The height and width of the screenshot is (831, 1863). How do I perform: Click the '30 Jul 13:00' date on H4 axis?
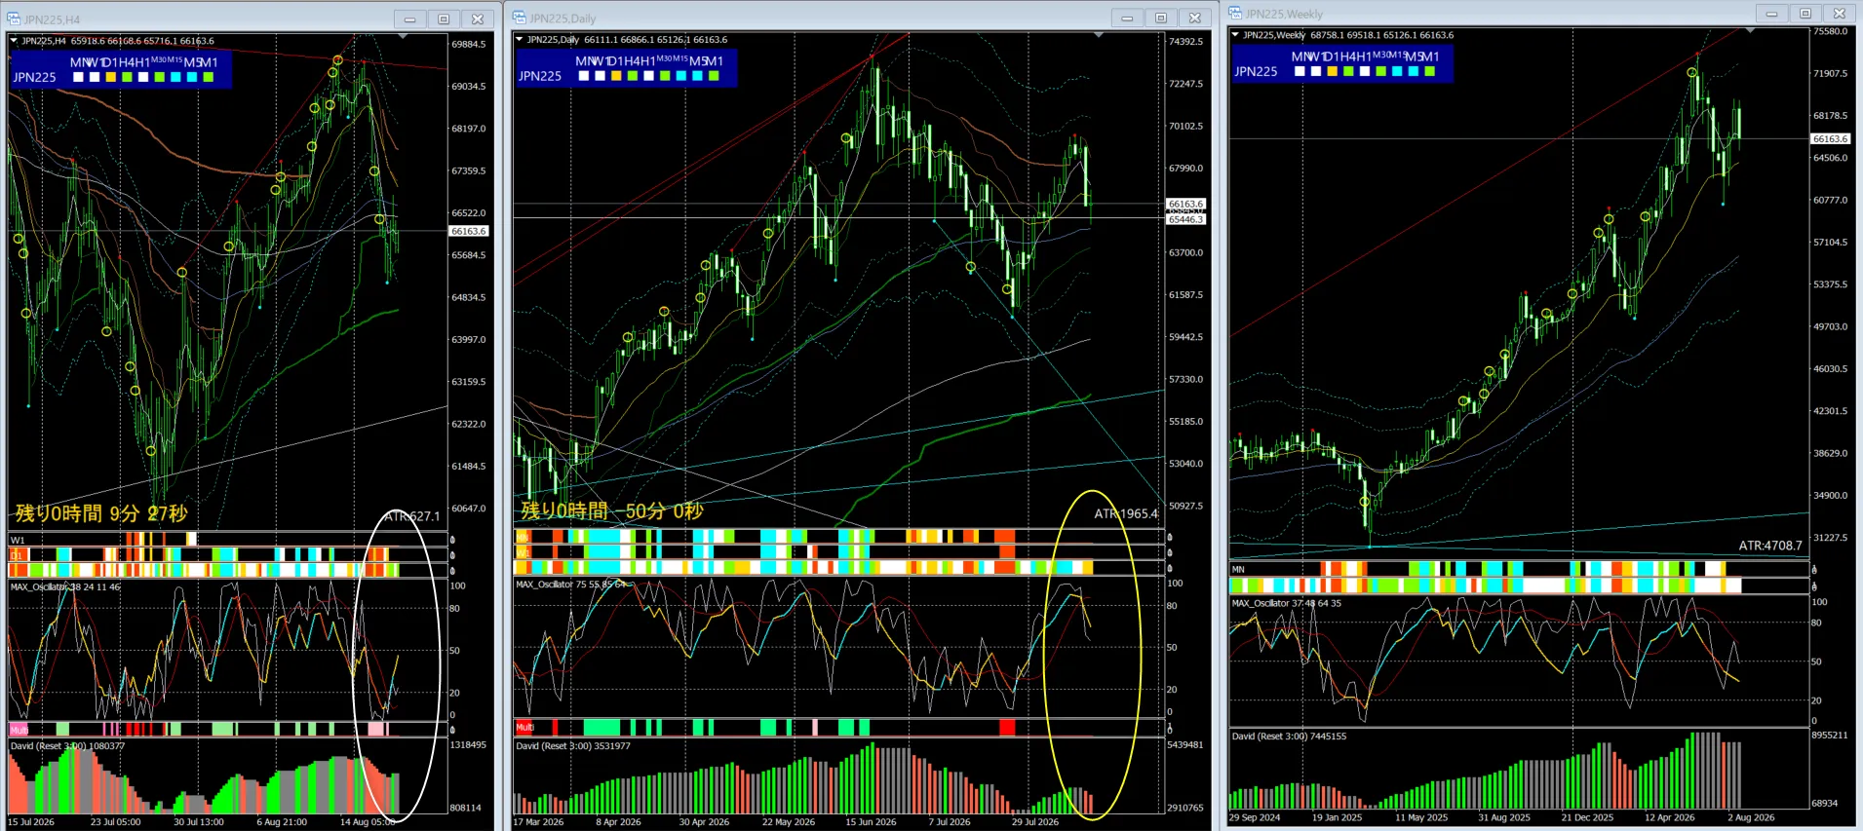click(x=199, y=822)
